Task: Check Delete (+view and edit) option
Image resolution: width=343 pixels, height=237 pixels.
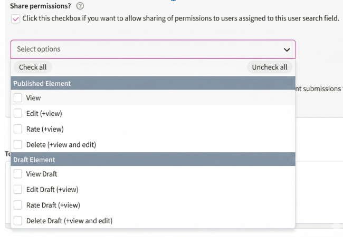Action: pos(18,144)
